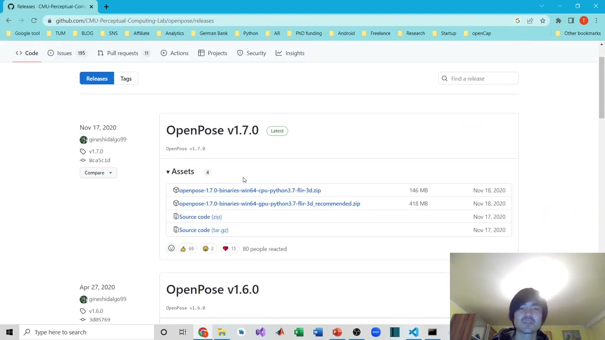Open Compare dropdown for v1.7.0
The height and width of the screenshot is (340, 605).
98,173
